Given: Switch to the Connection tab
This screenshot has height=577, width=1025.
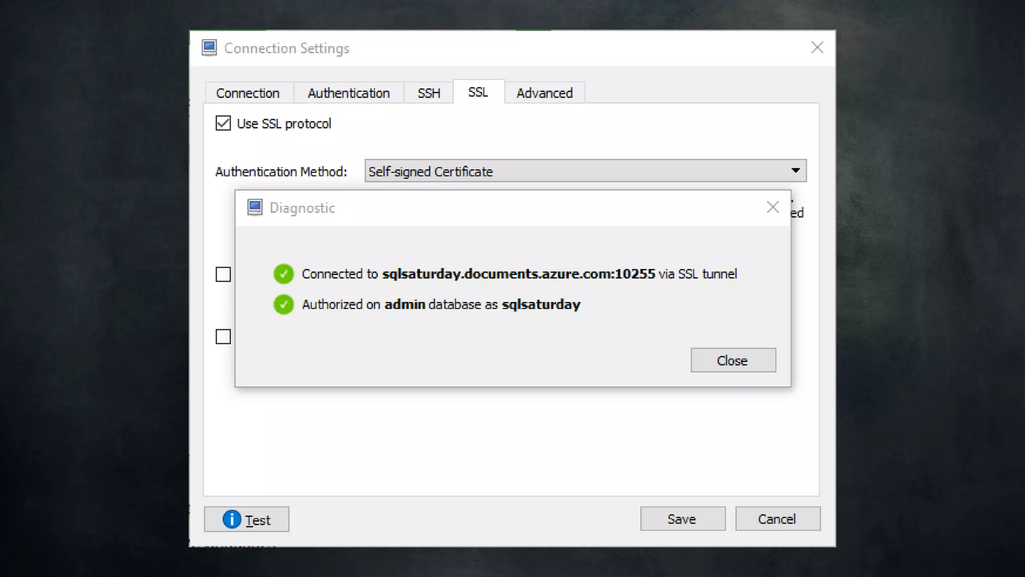Looking at the screenshot, I should click(248, 93).
